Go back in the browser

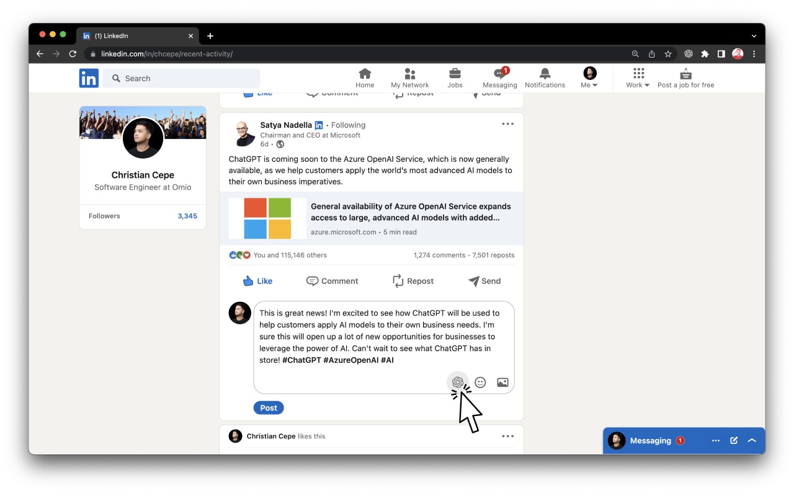click(x=40, y=54)
